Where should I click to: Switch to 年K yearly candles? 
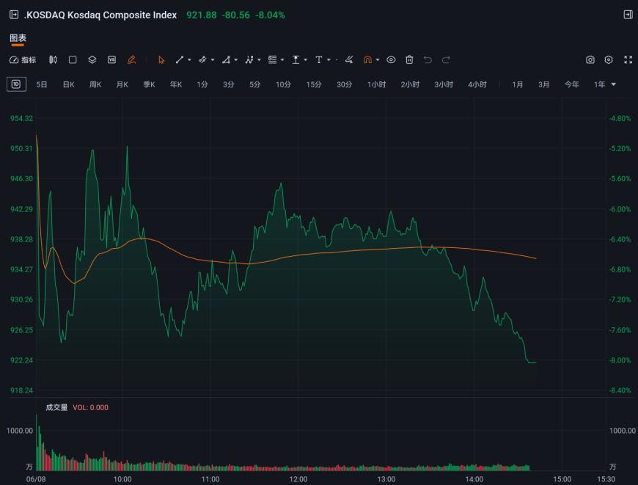tap(176, 84)
